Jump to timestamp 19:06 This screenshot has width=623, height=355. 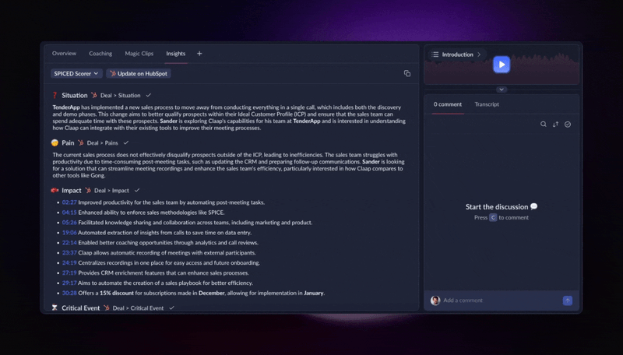69,233
